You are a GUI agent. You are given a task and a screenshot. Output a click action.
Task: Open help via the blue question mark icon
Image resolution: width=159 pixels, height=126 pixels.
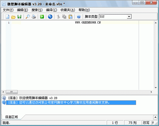pyautogui.click(x=79, y=17)
